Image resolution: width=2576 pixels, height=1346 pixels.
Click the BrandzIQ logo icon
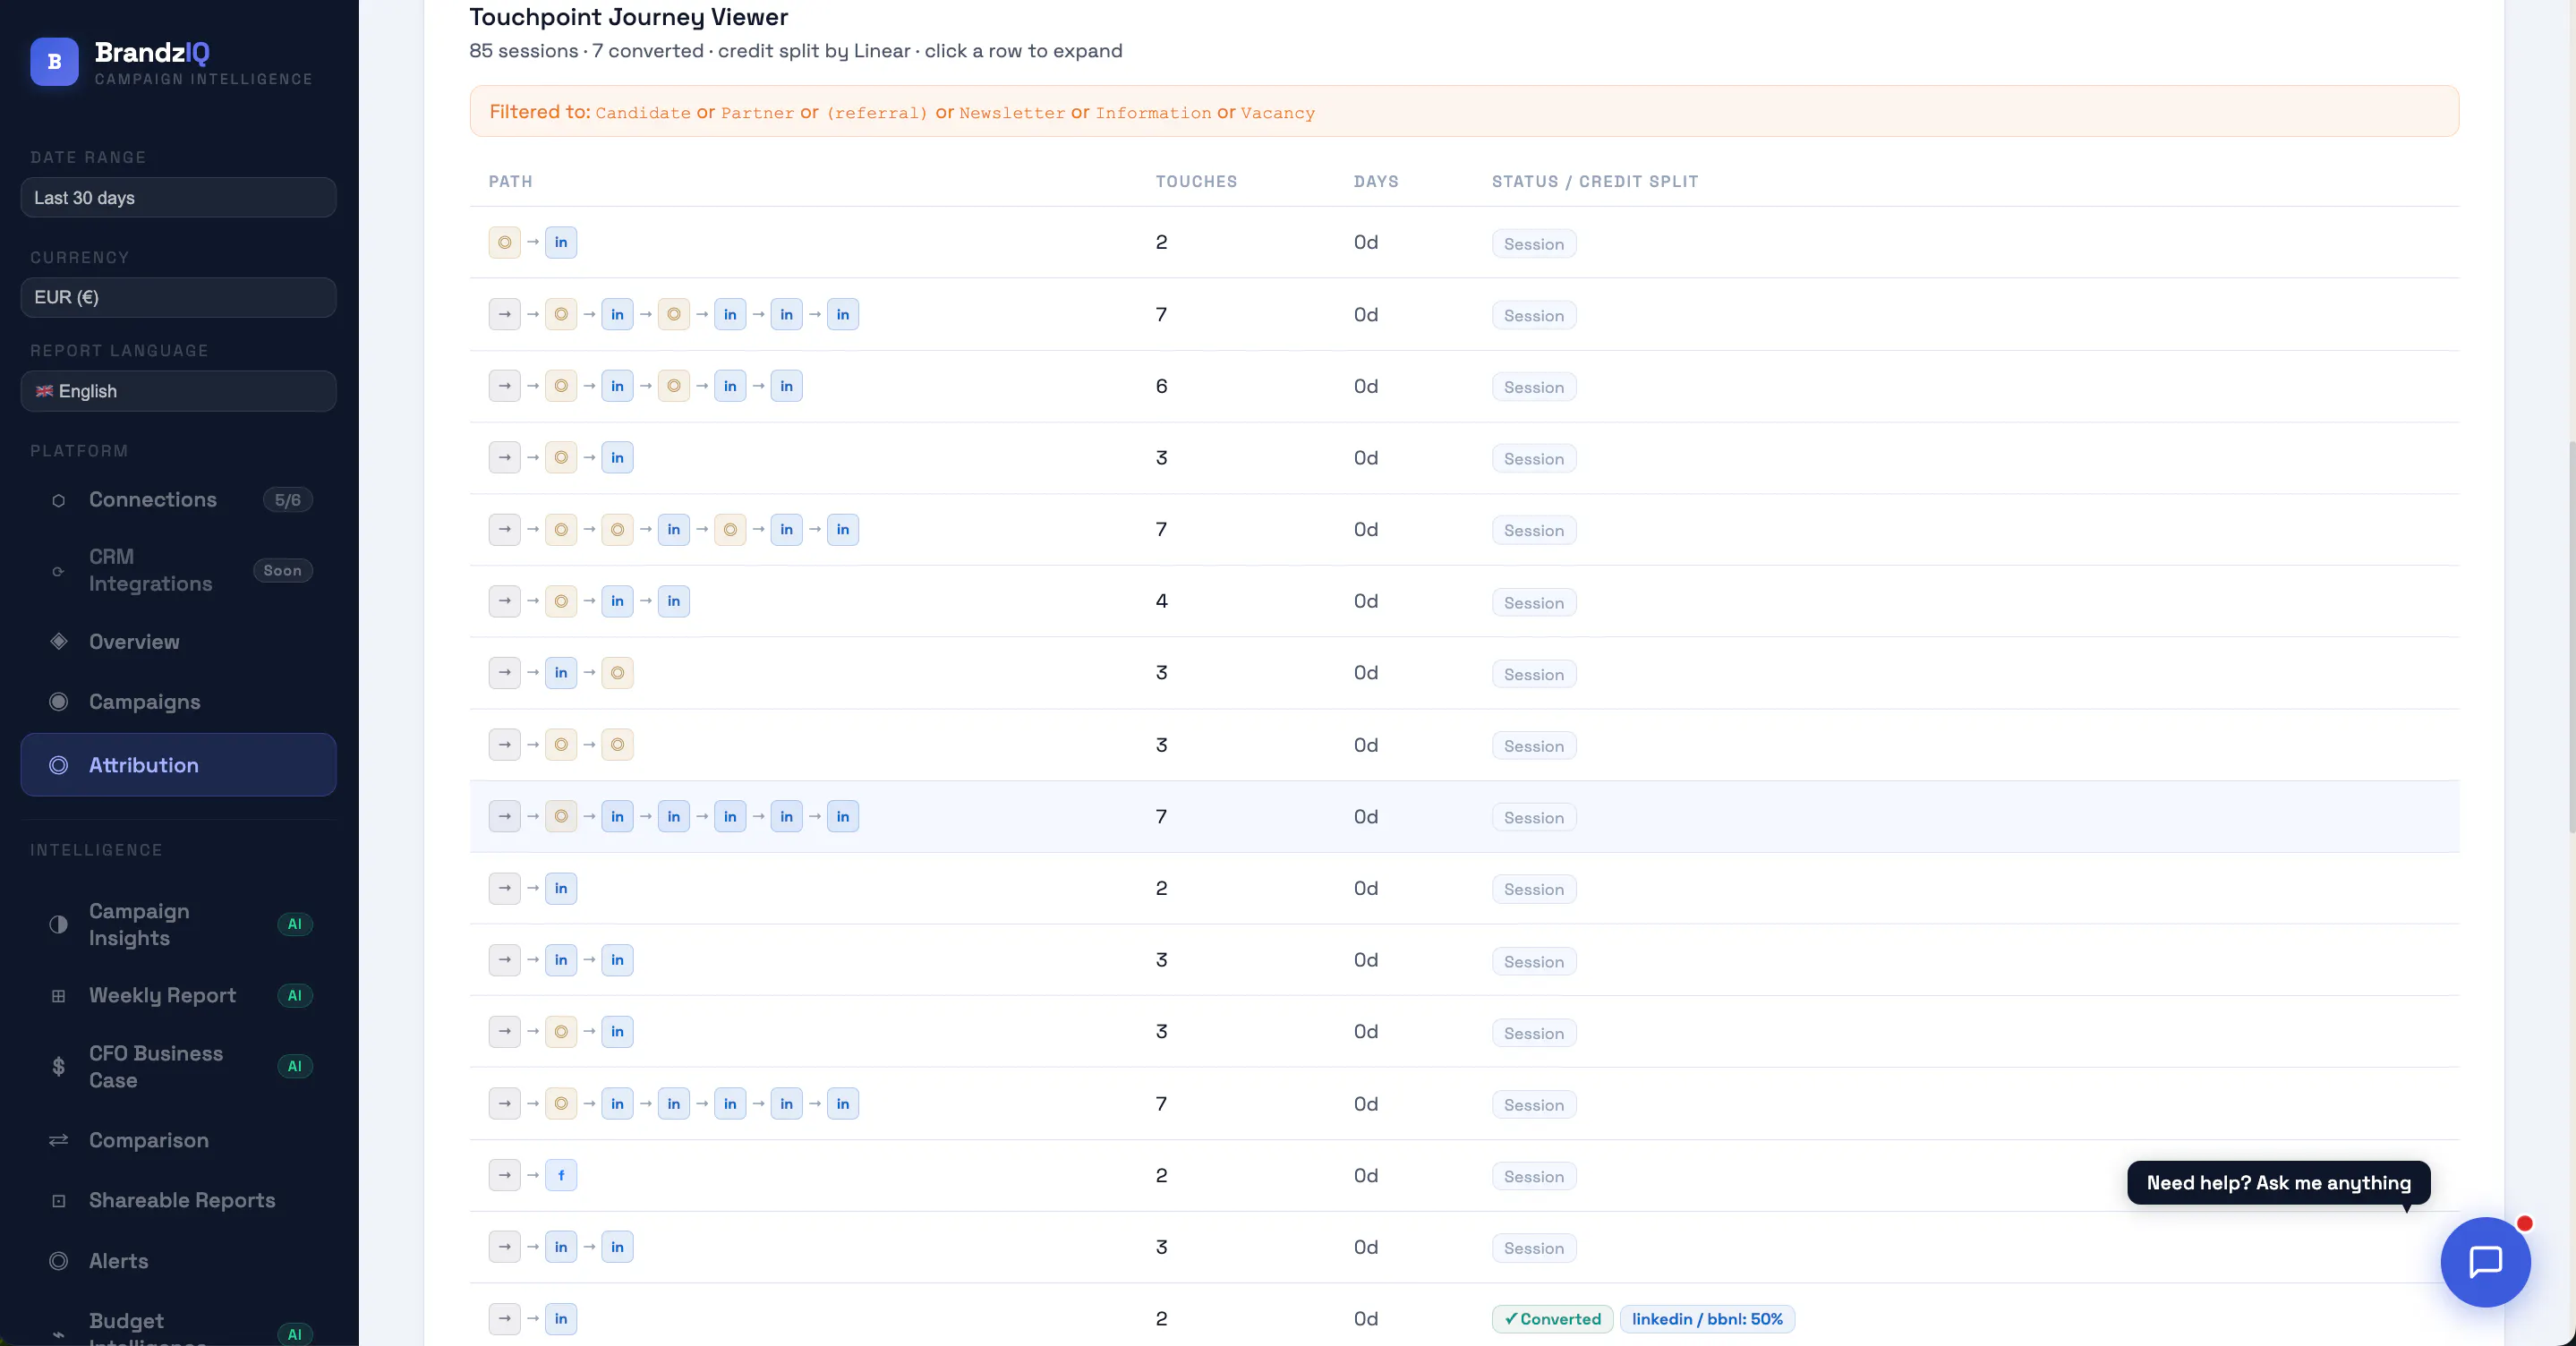tap(54, 62)
